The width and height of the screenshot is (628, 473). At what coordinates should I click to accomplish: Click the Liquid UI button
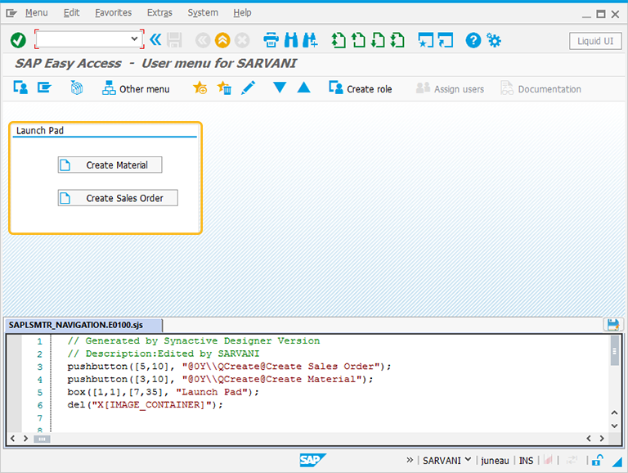595,41
